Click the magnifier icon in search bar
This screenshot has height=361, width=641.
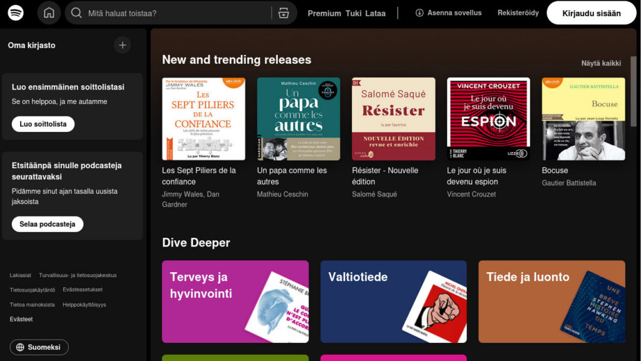76,13
